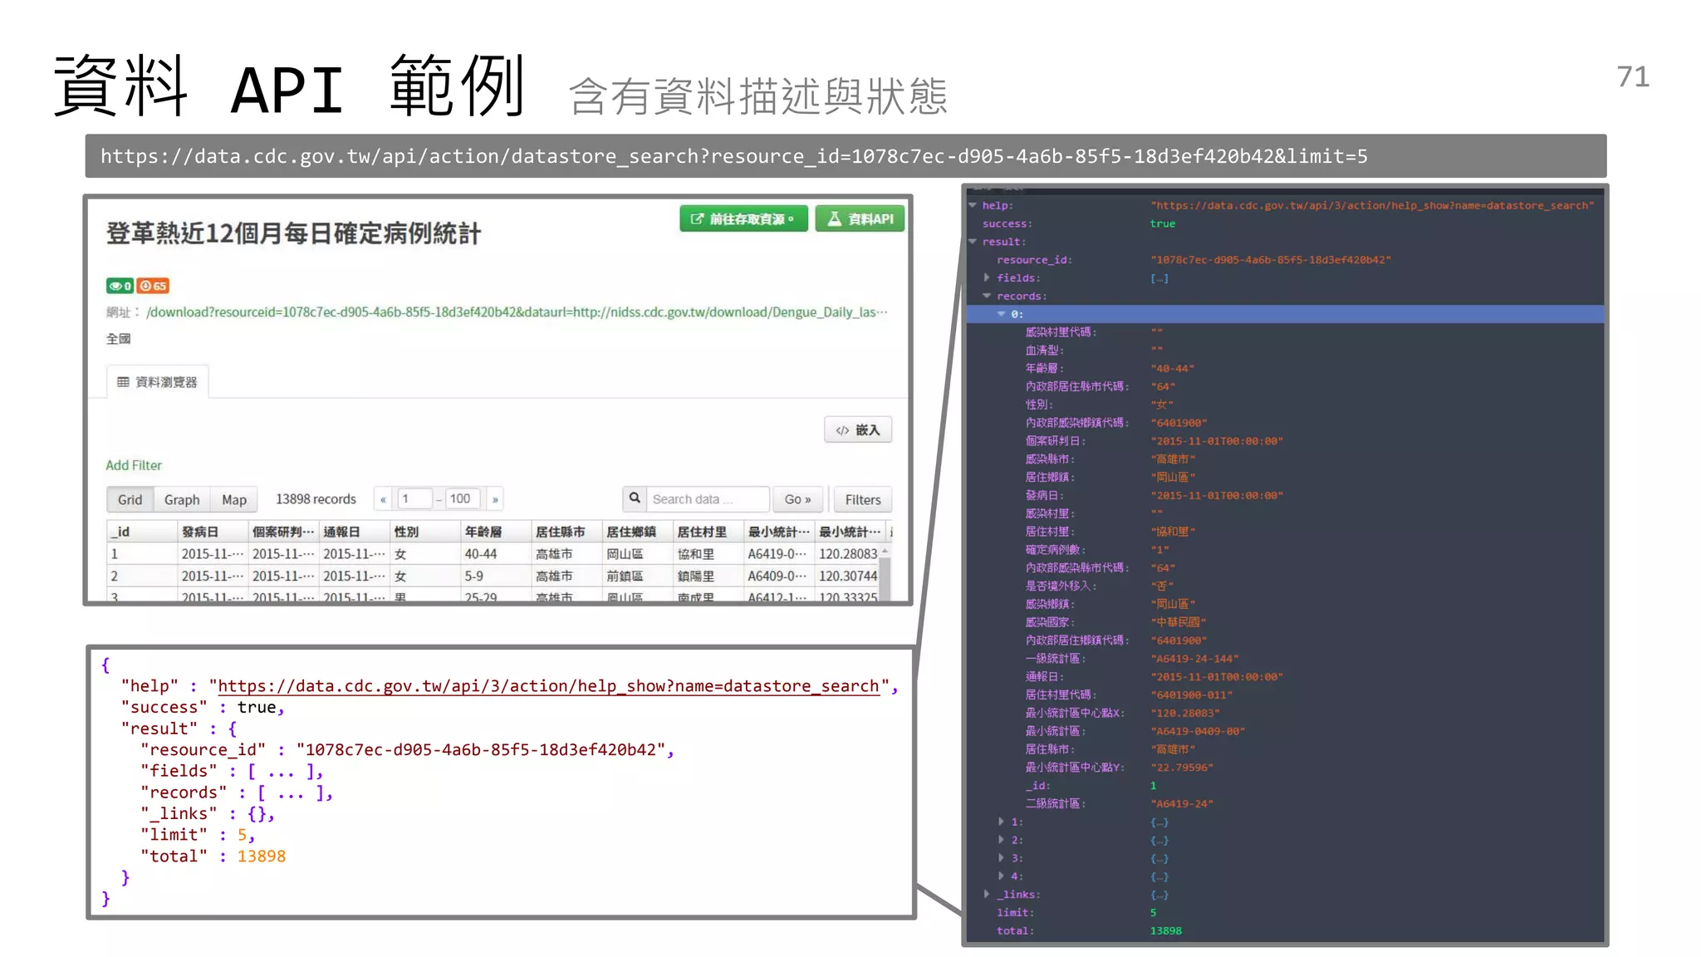Click the 前鎮區 cell in row 2
Screen dimensions: 1701x957
pyautogui.click(x=637, y=576)
